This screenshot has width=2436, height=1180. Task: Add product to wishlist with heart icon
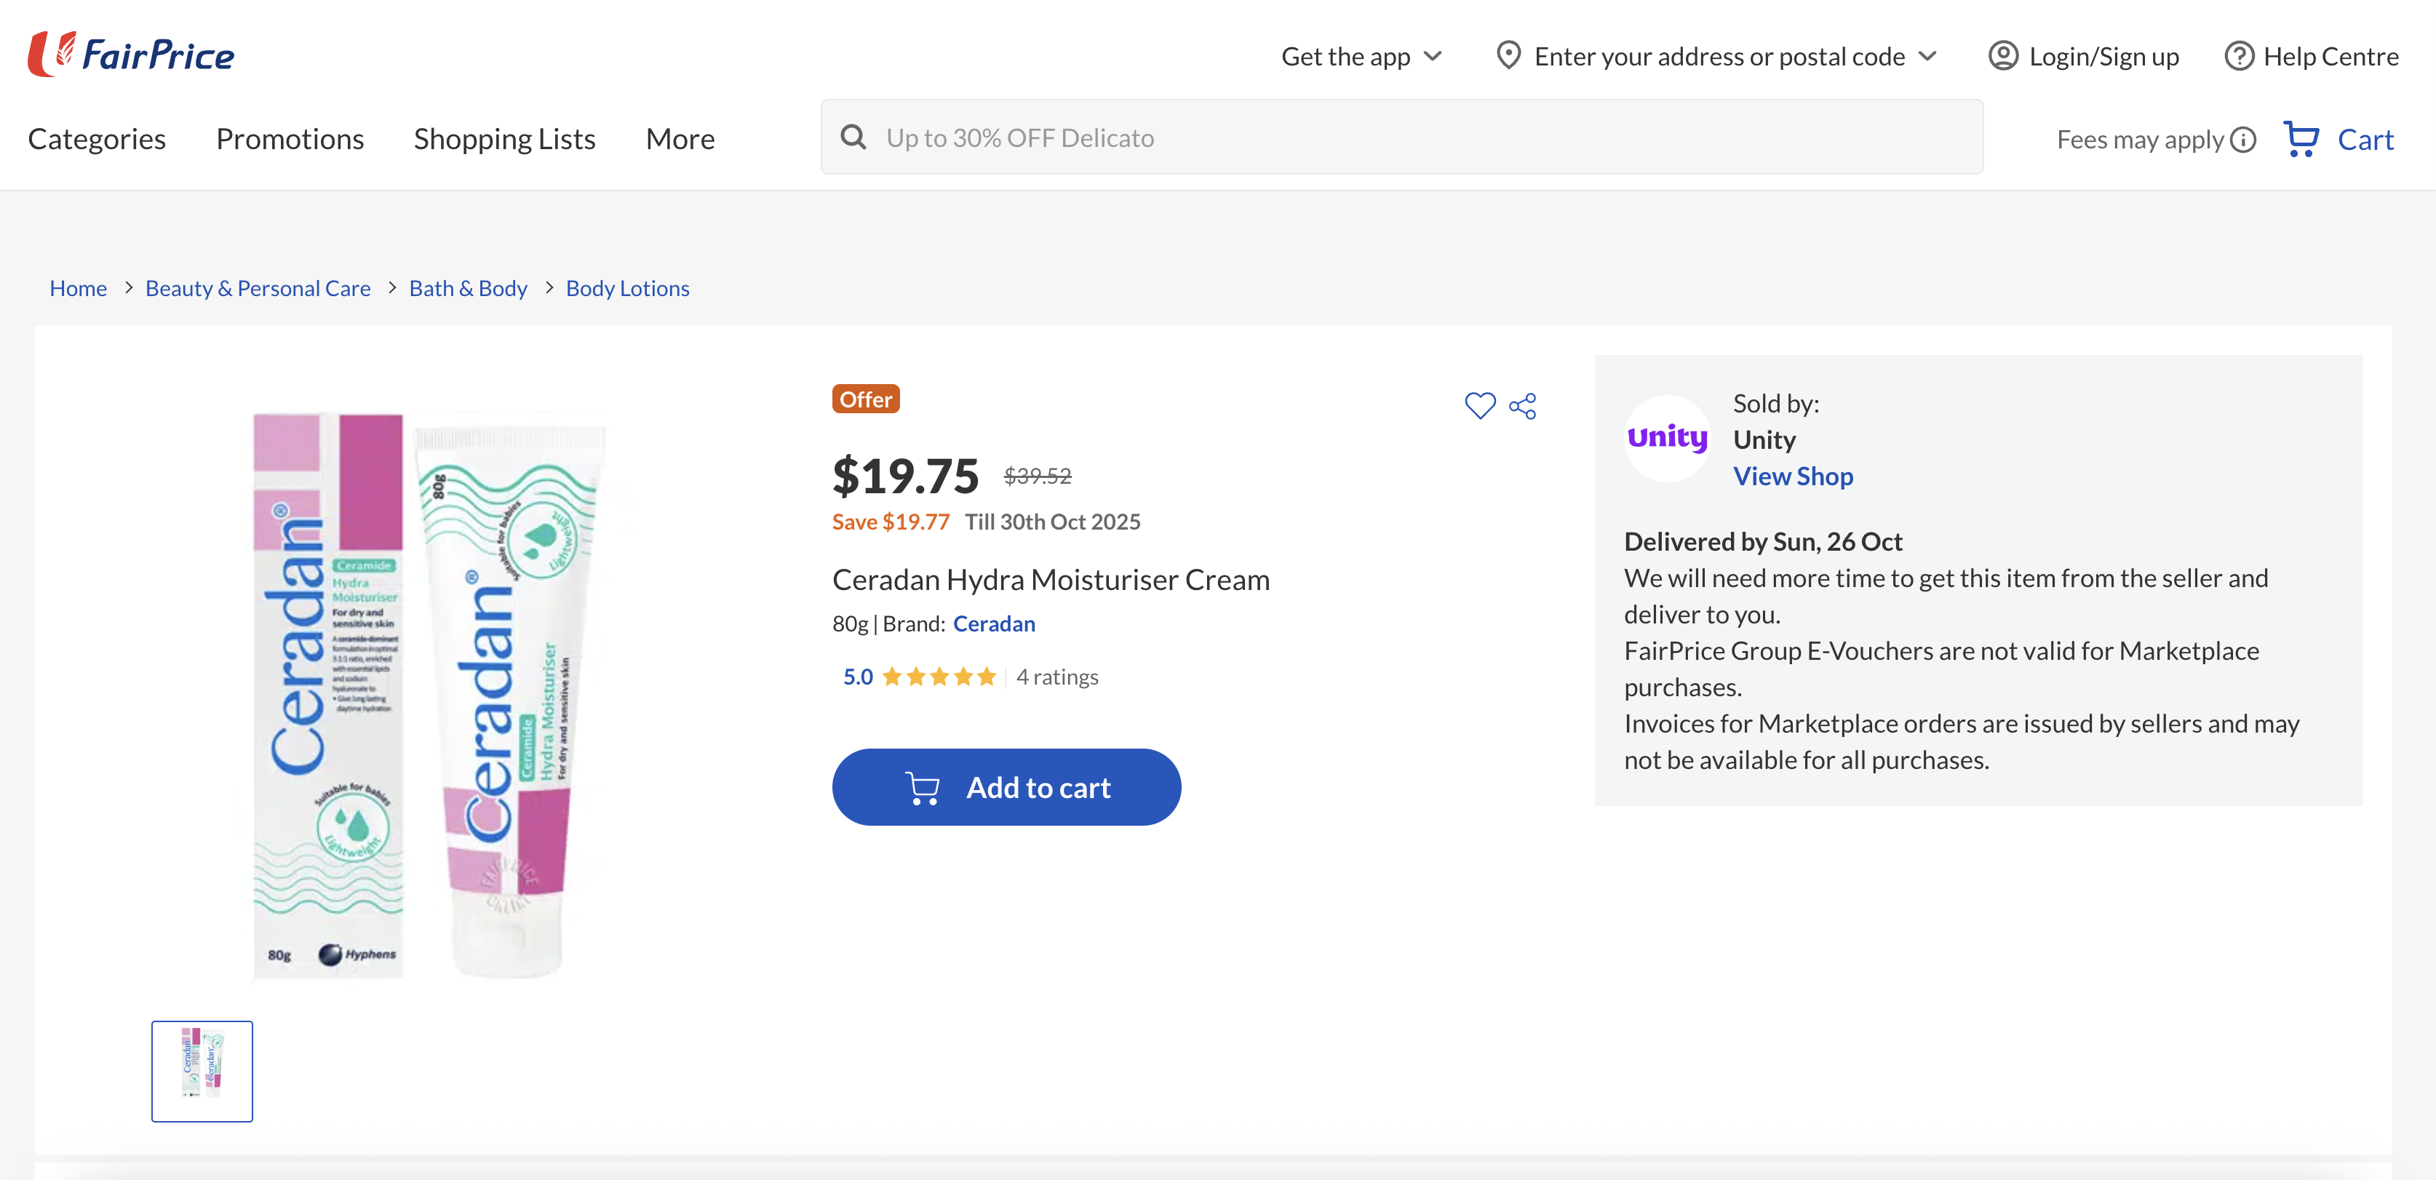[1479, 406]
